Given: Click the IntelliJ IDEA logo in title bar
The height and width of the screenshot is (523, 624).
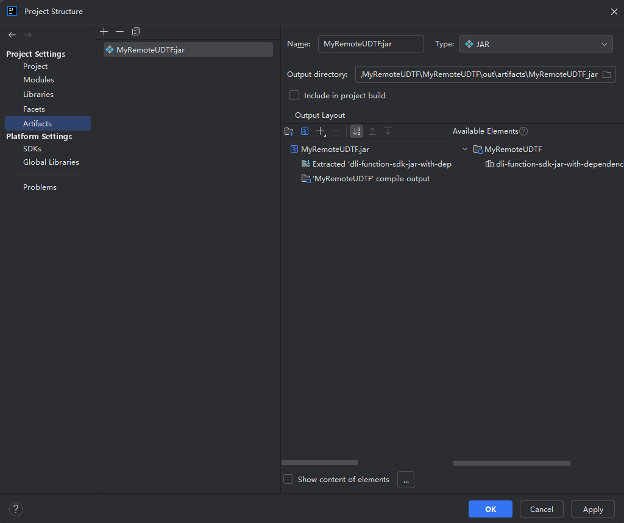Looking at the screenshot, I should click(12, 11).
